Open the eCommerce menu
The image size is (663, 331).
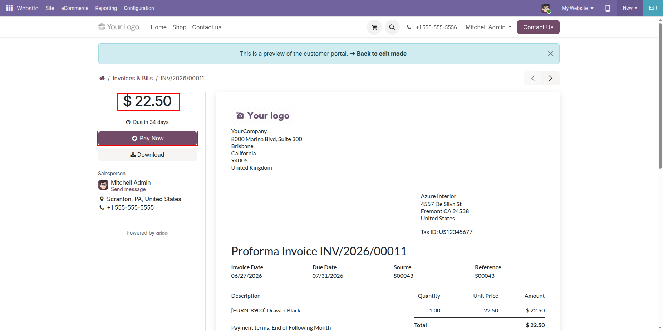coord(75,8)
